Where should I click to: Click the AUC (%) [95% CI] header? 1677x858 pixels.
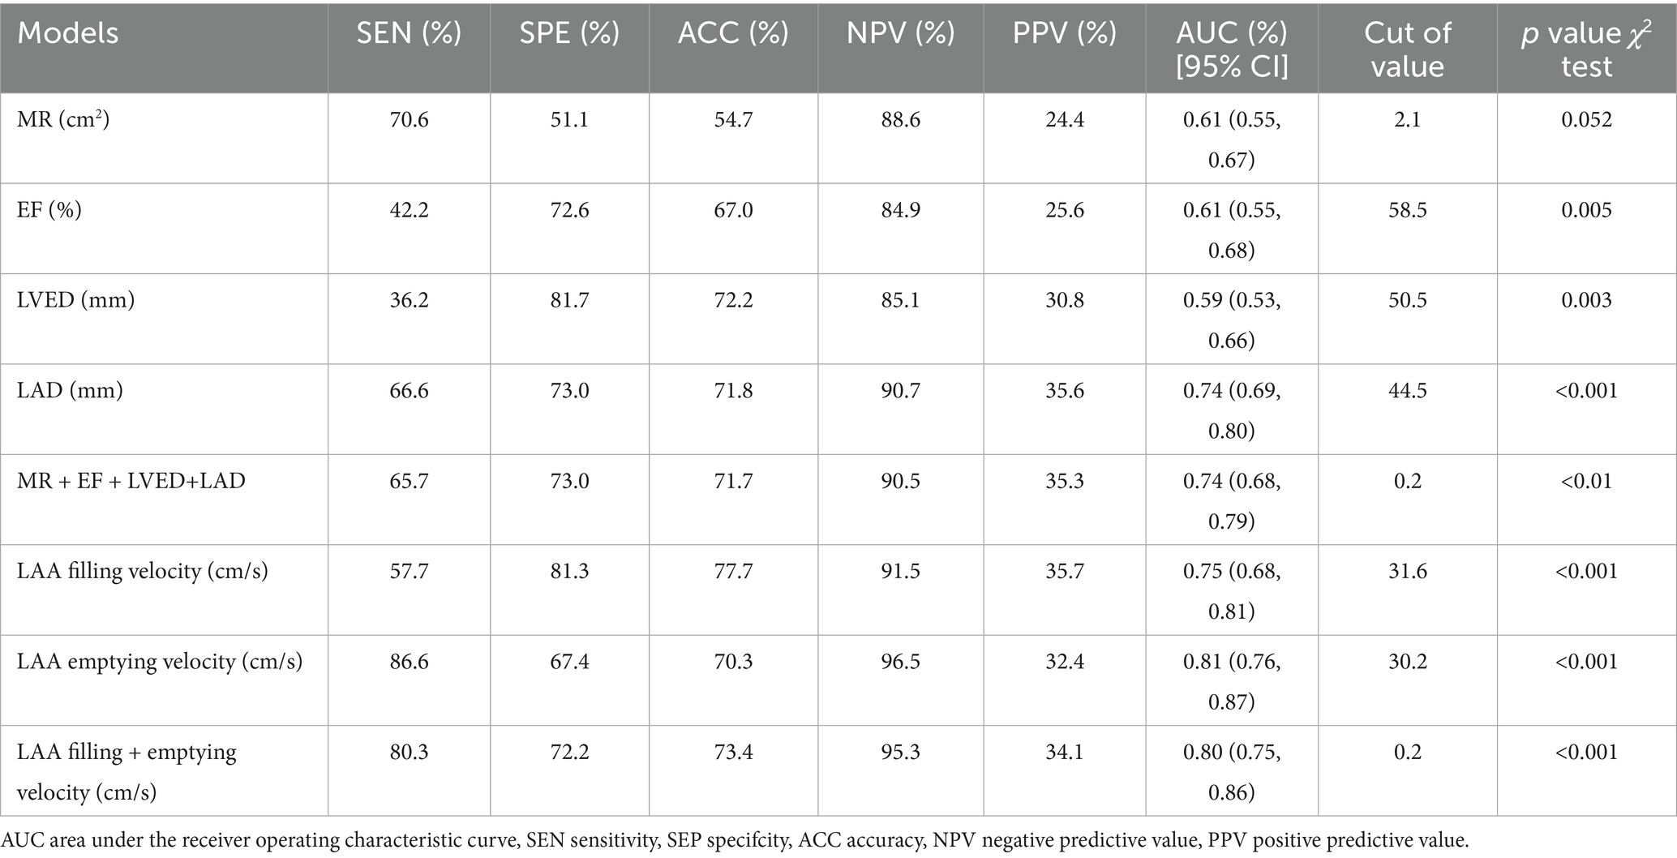1231,49
